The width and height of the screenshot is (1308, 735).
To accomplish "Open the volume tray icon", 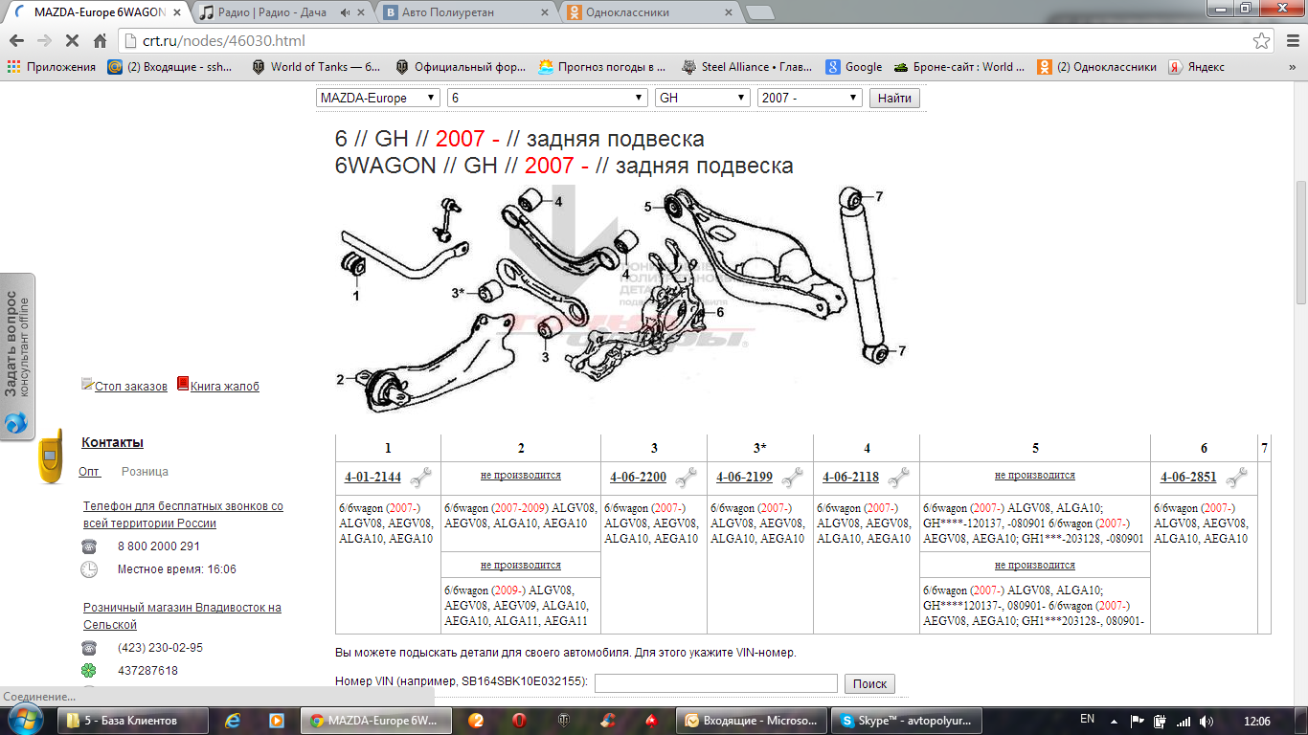I will tap(1207, 720).
